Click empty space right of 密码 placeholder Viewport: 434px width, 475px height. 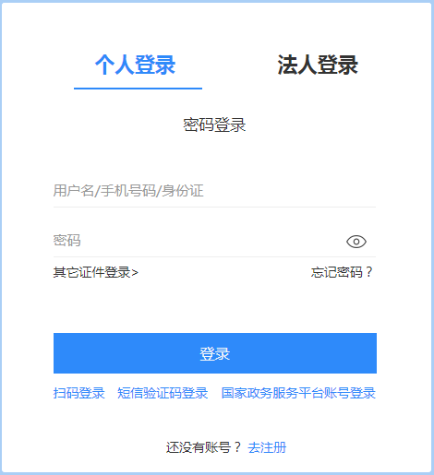[x=212, y=241]
